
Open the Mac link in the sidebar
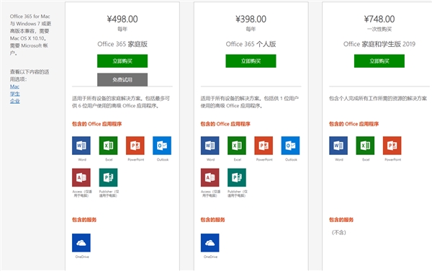(x=14, y=86)
